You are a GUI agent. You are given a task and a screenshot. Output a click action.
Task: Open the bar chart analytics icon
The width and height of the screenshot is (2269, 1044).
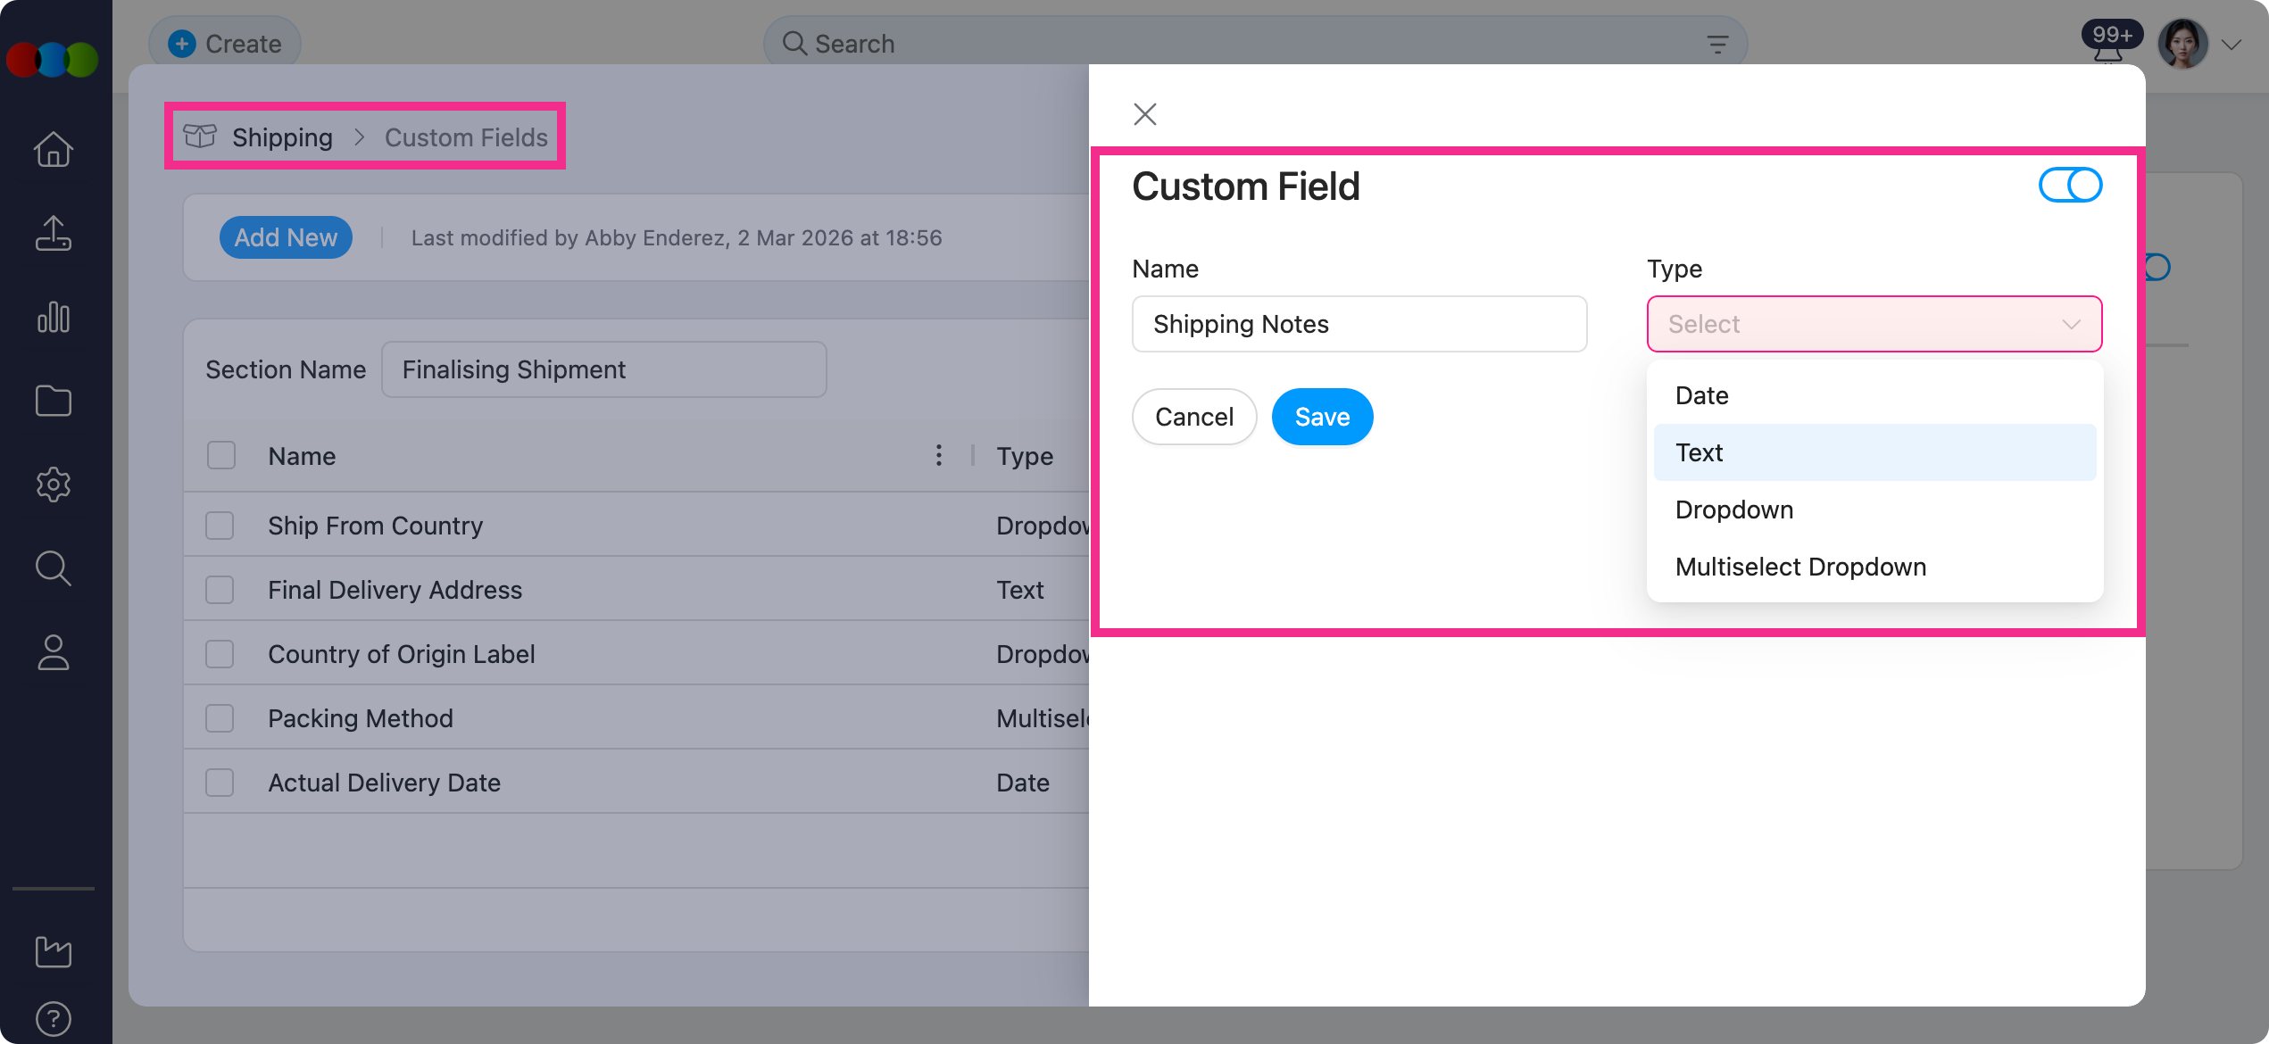tap(54, 317)
